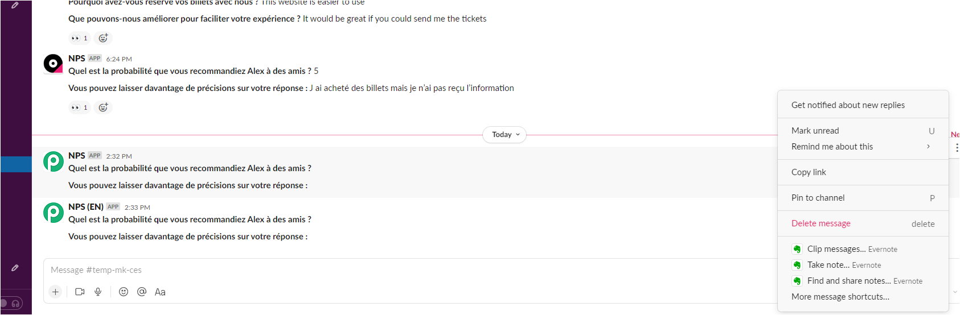Record an audio clip with microphone icon
Image resolution: width=960 pixels, height=315 pixels.
point(98,292)
